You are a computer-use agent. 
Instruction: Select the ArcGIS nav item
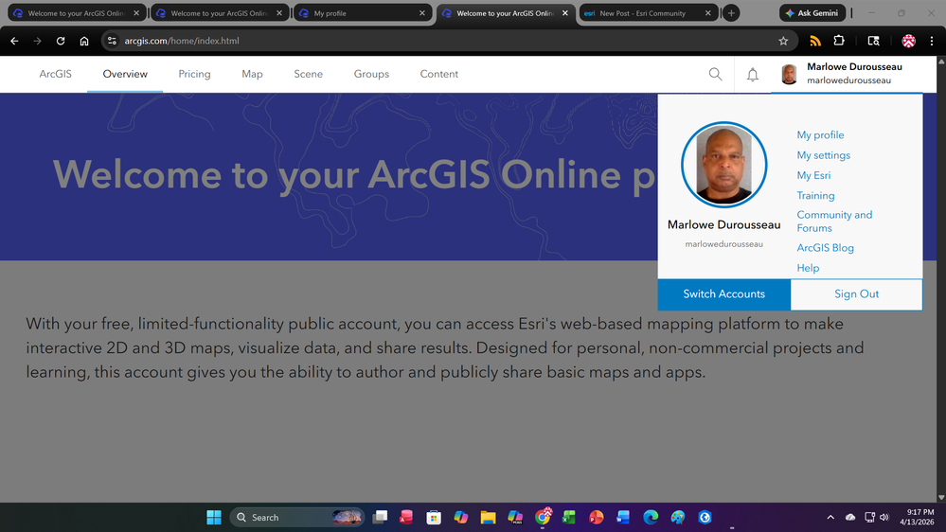coord(56,74)
